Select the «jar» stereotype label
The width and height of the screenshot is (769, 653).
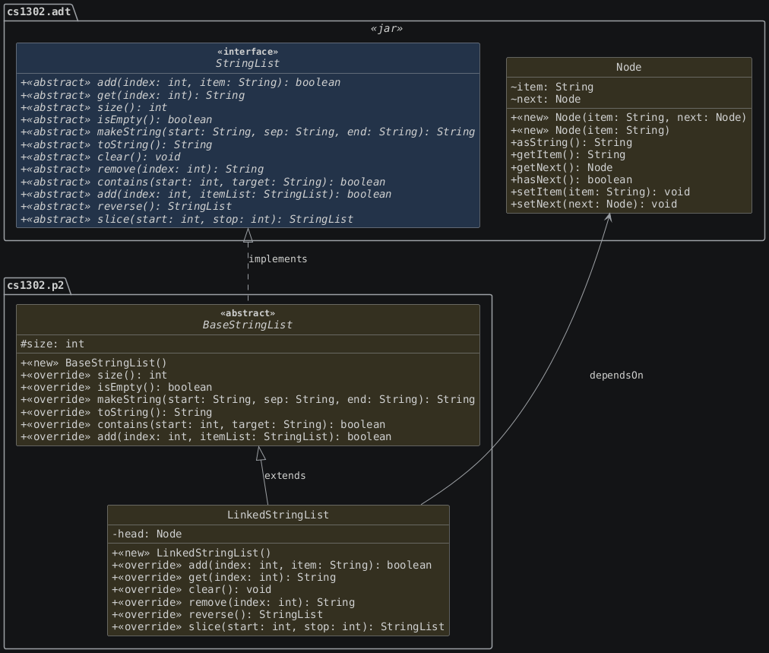[x=387, y=28]
